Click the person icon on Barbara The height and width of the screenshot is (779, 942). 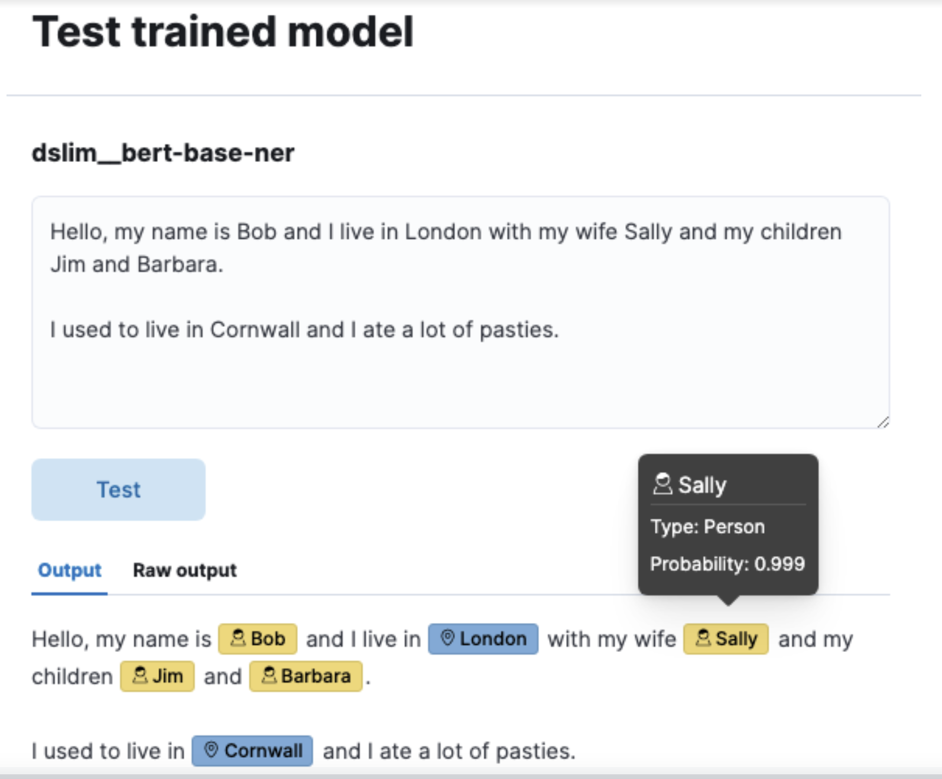(269, 676)
